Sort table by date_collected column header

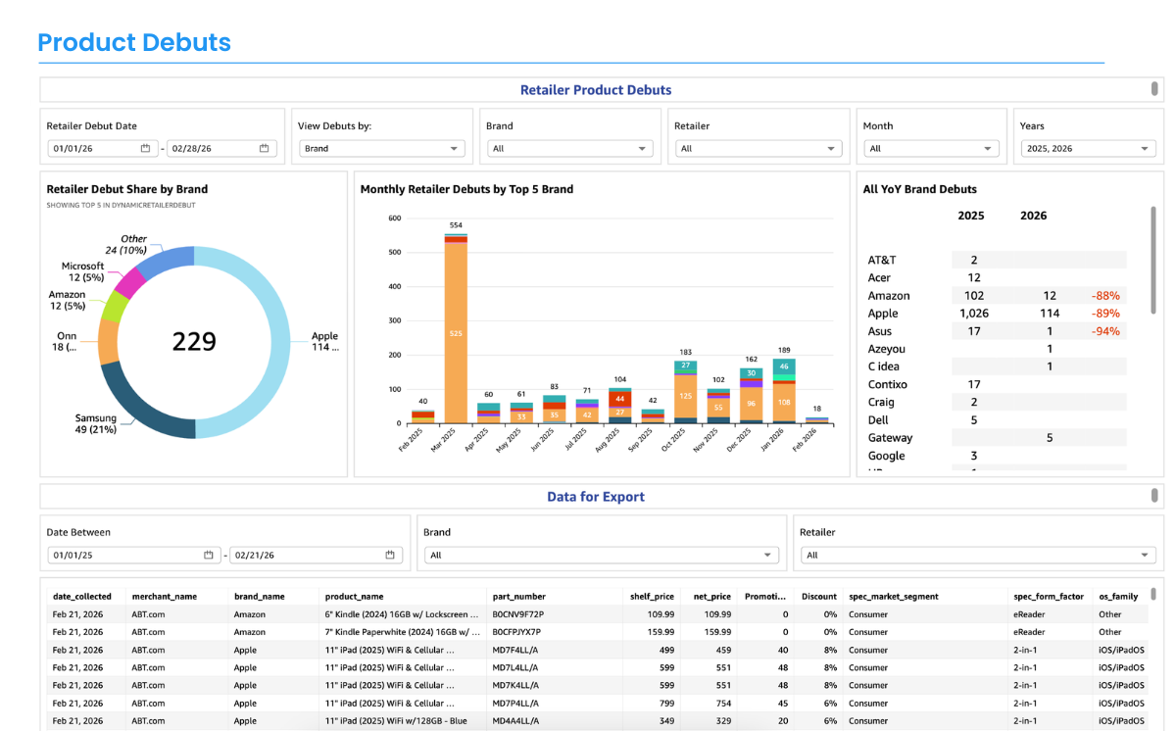click(x=82, y=596)
